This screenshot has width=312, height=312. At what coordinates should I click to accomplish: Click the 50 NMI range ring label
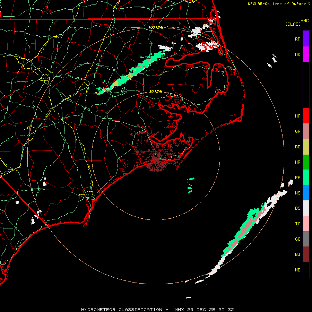pyautogui.click(x=156, y=92)
